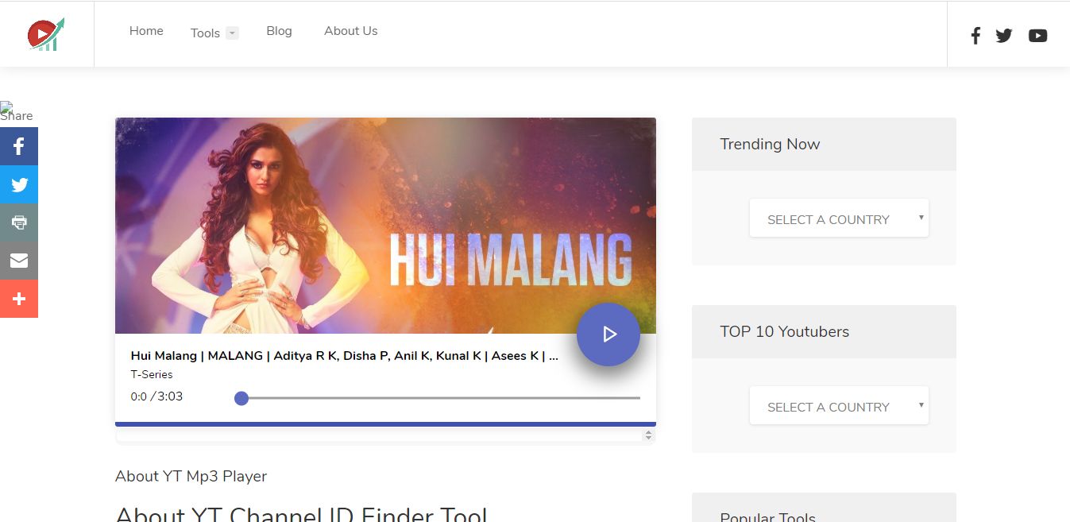Click the player frame scroll stepper arrows
Screen dimensions: 1070x522
coord(648,435)
